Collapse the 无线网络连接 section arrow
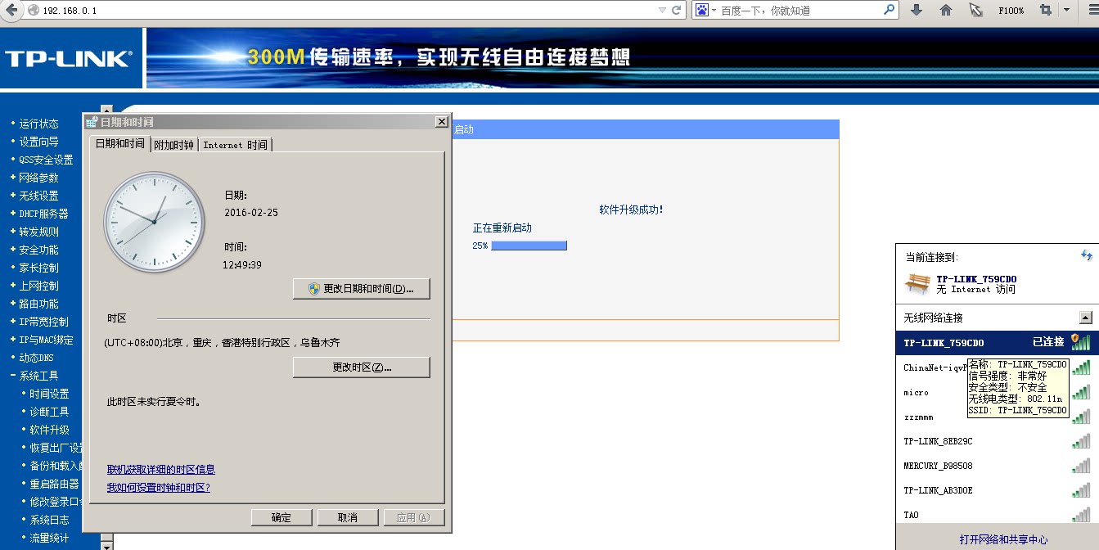 click(1085, 318)
